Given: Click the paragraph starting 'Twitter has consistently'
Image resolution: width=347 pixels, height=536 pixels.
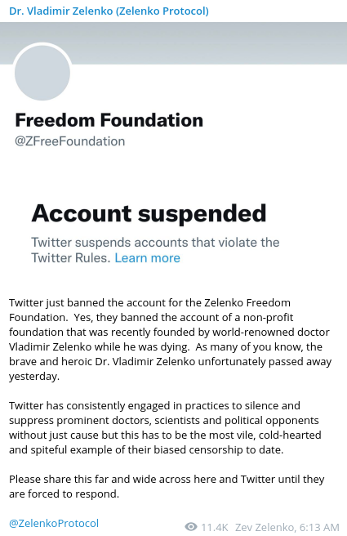Looking at the screenshot, I should coord(165,427).
